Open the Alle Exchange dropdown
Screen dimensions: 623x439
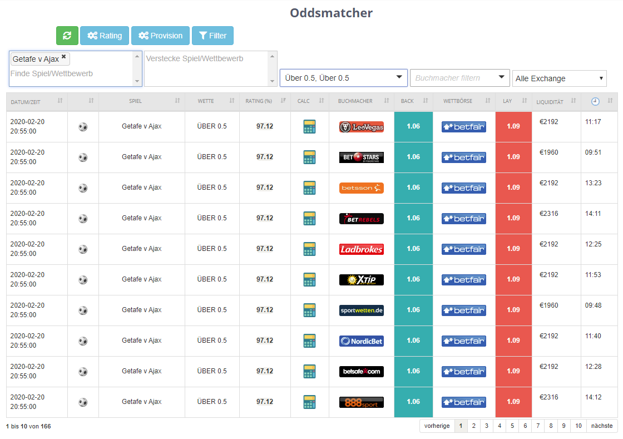pyautogui.click(x=560, y=78)
